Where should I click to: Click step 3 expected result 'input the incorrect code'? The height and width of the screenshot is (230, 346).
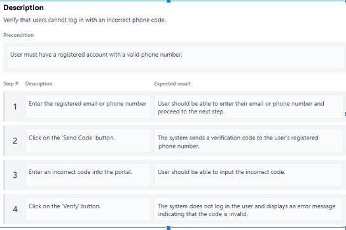[x=249, y=175]
